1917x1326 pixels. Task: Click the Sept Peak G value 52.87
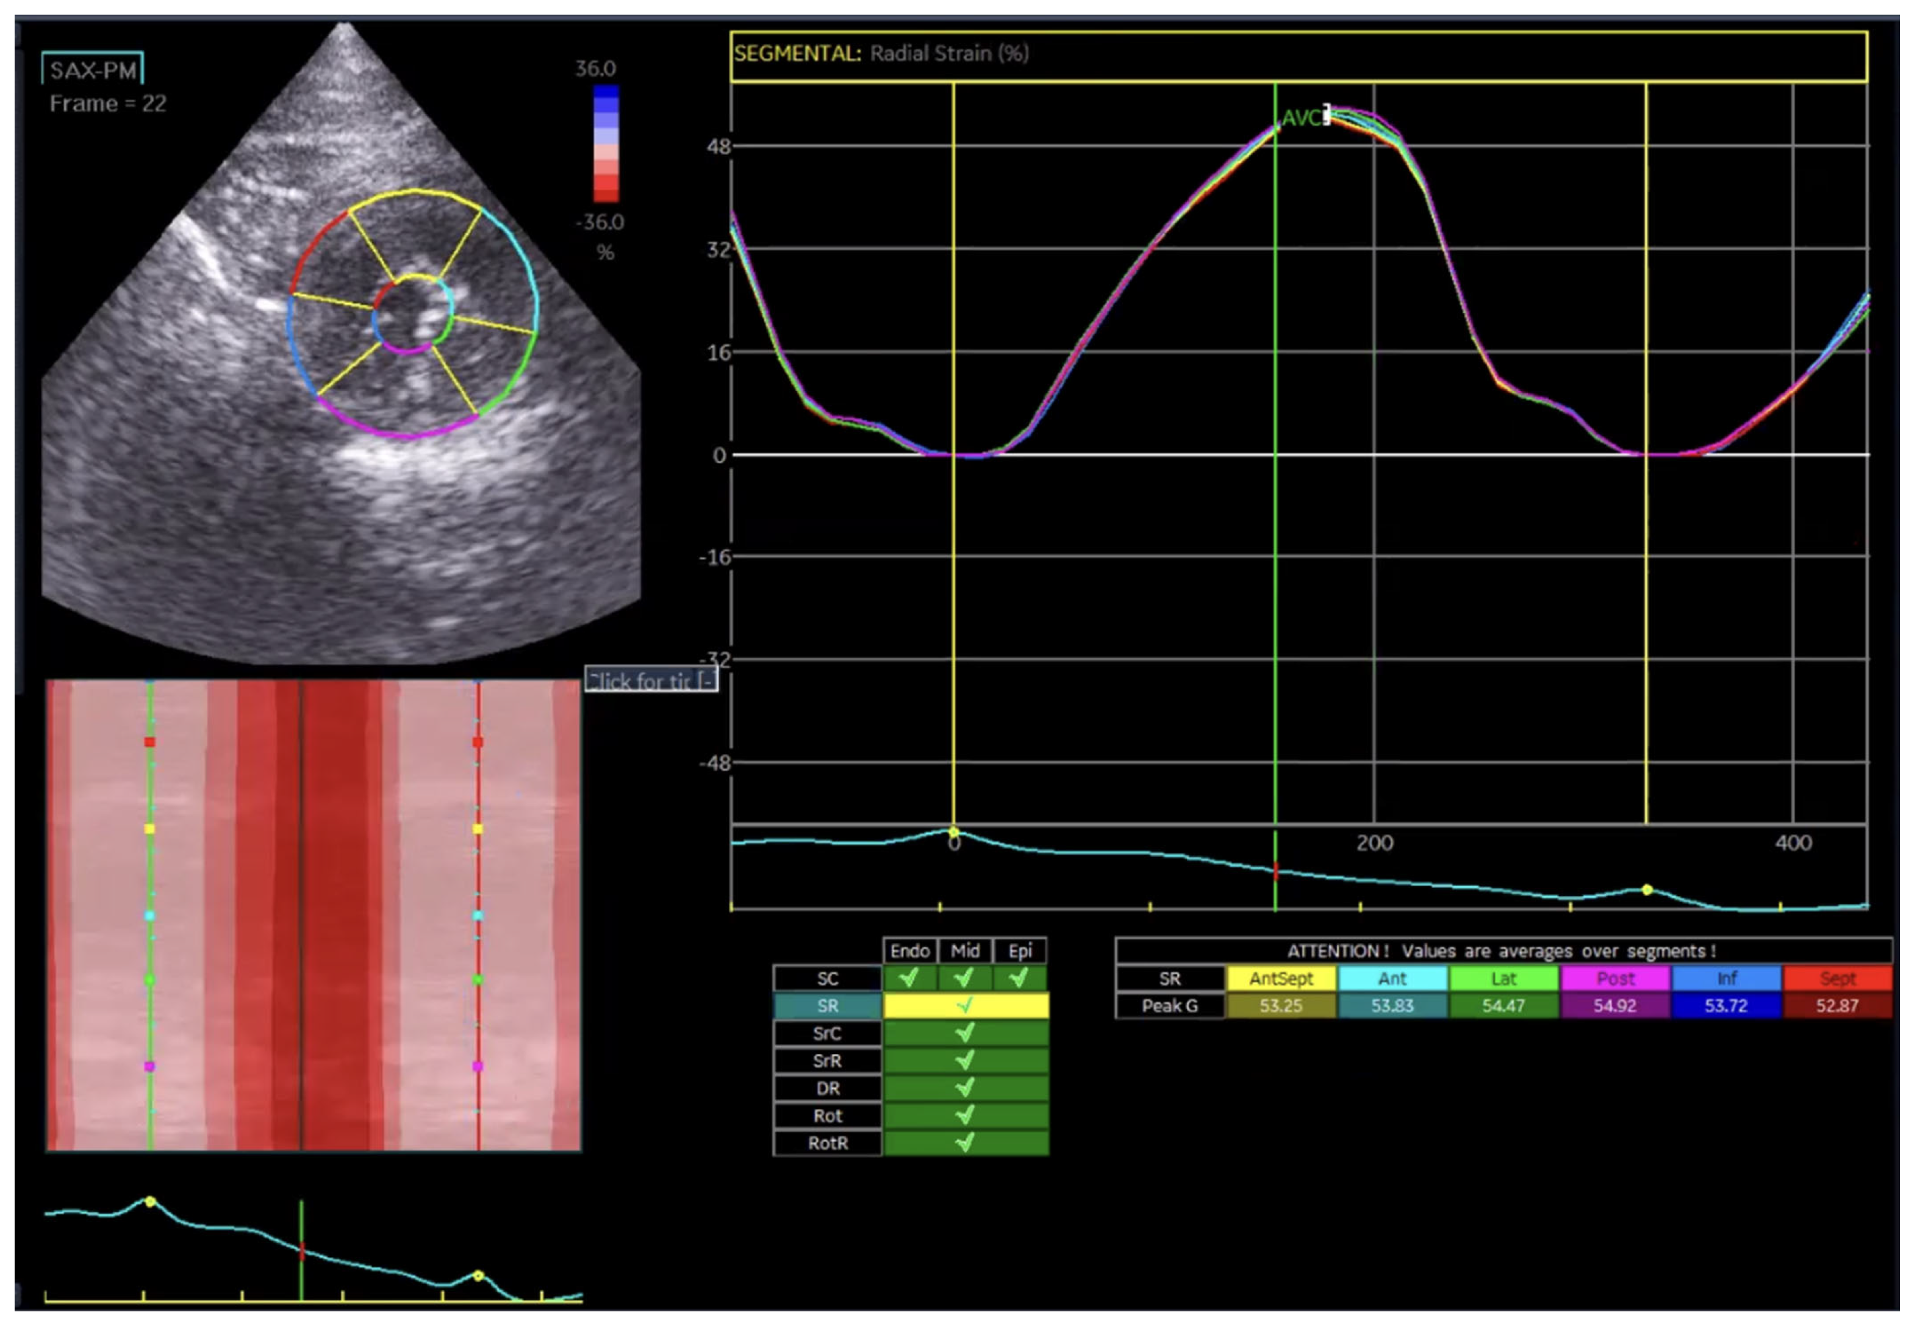click(1837, 1005)
